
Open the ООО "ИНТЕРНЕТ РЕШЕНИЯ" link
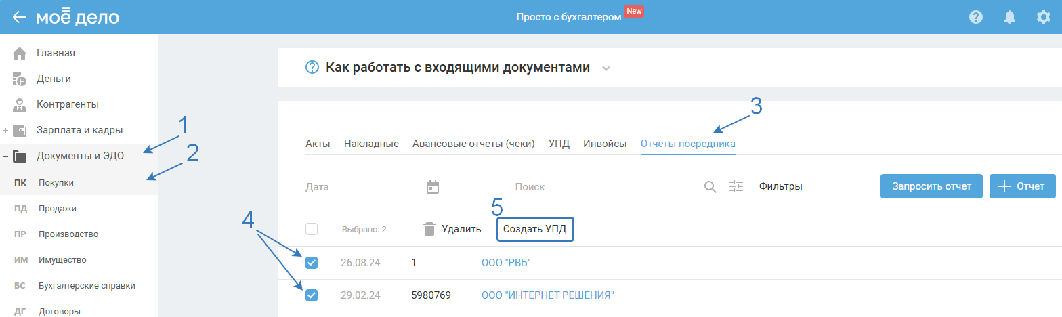pyautogui.click(x=548, y=295)
